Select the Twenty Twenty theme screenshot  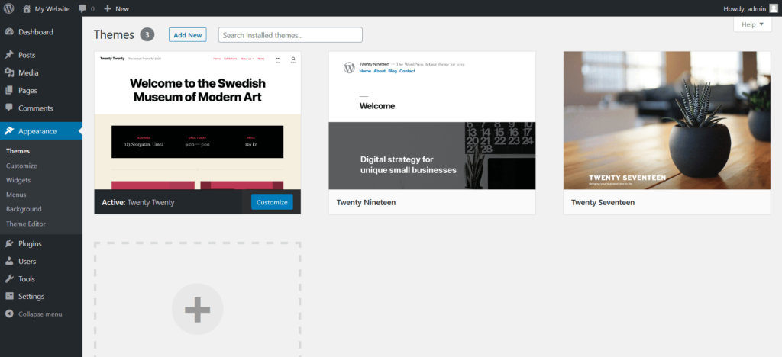198,121
